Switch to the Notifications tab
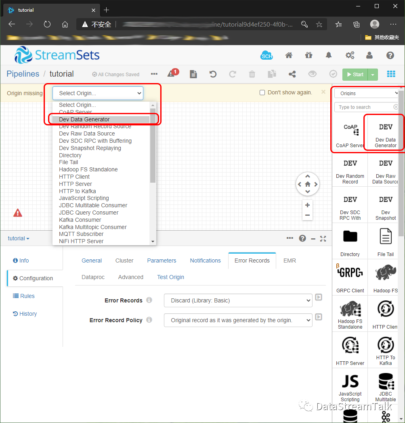 [206, 260]
